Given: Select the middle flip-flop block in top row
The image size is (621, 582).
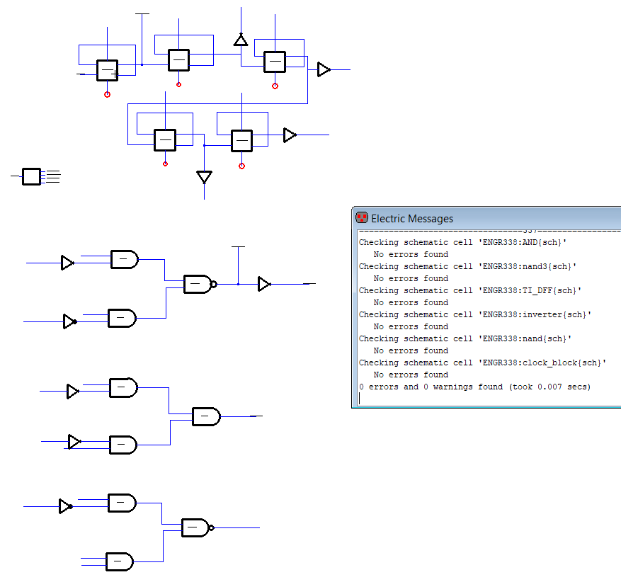Looking at the screenshot, I should point(178,60).
